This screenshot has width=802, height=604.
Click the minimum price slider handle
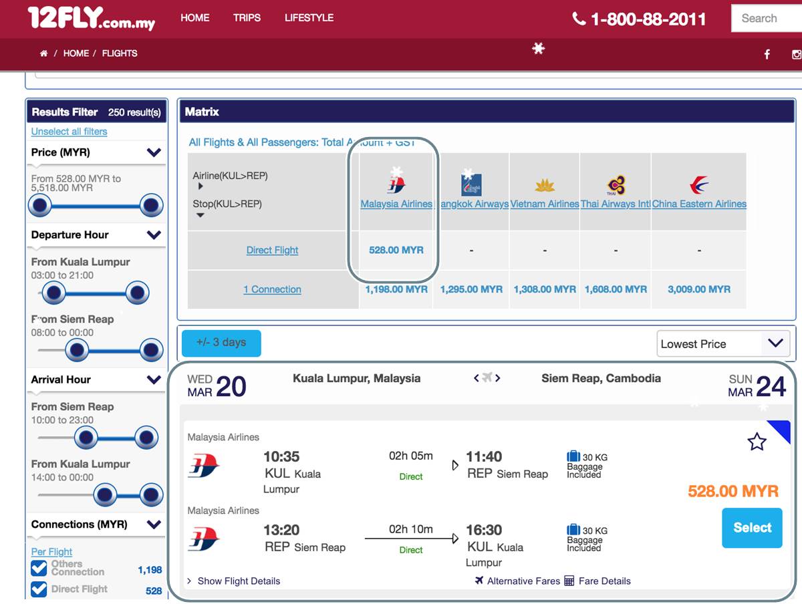[40, 206]
